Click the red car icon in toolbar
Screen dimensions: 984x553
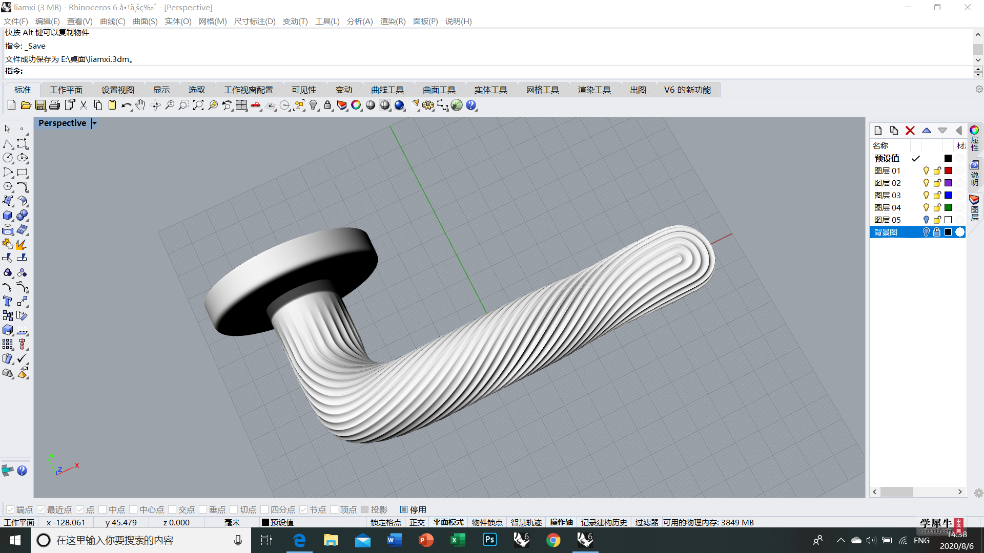(x=256, y=105)
